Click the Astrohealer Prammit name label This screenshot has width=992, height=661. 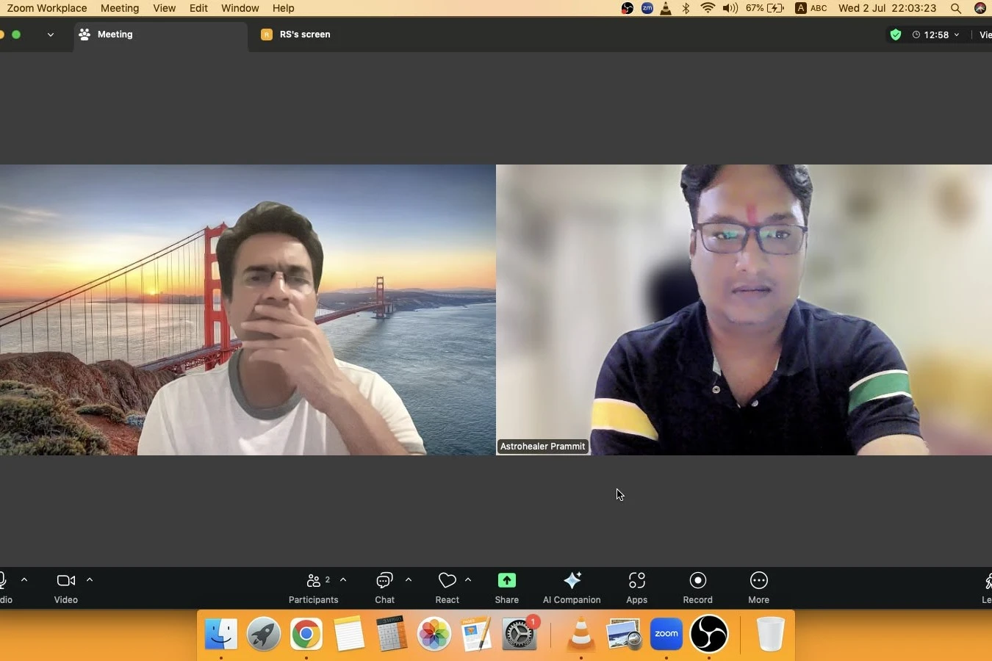pos(543,447)
